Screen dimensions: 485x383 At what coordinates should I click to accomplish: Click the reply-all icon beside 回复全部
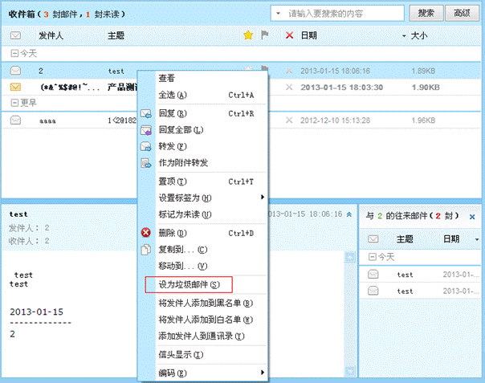pyautogui.click(x=146, y=130)
